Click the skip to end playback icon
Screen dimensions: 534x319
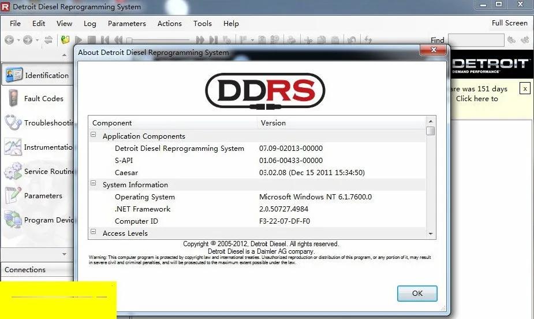214,40
